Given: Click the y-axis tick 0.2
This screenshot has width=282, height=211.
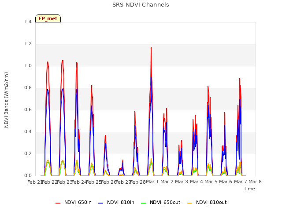Looking at the screenshot, I should (x=28, y=153).
